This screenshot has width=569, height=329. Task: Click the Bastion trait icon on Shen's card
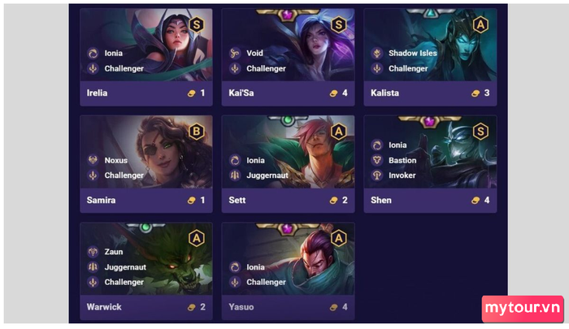click(377, 160)
